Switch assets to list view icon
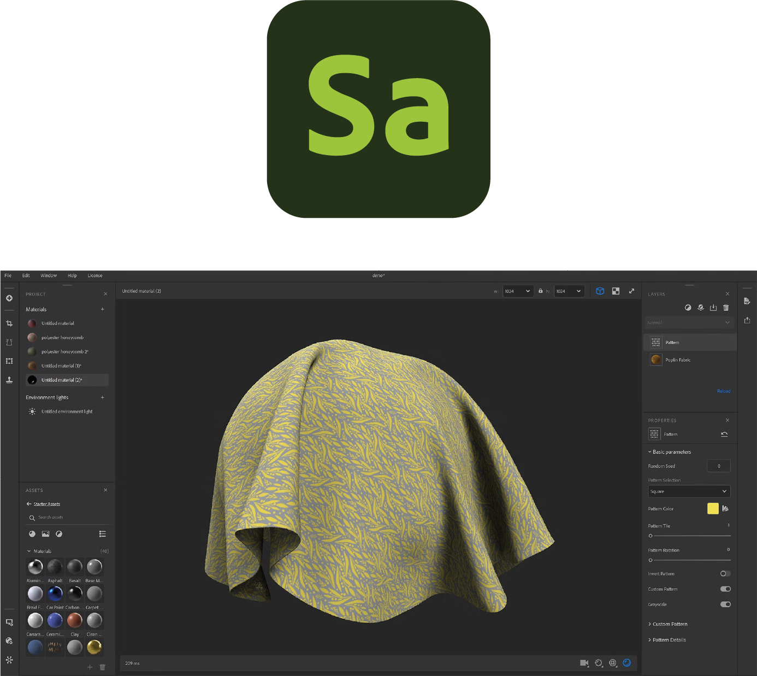 pos(102,534)
